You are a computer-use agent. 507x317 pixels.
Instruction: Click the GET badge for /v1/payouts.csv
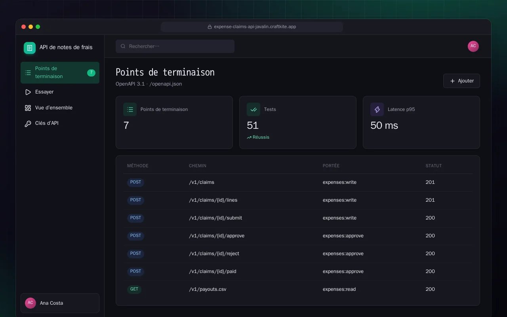click(x=134, y=289)
